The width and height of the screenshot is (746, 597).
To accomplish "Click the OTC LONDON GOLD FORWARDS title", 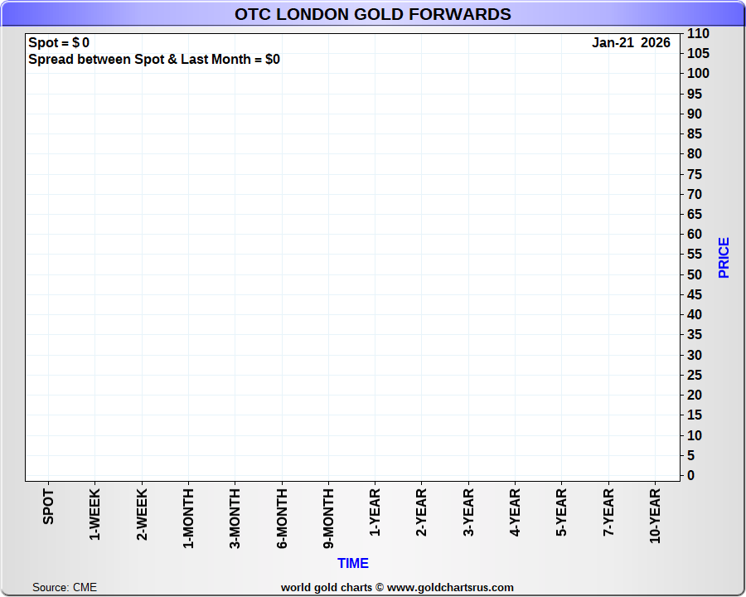I will (372, 14).
